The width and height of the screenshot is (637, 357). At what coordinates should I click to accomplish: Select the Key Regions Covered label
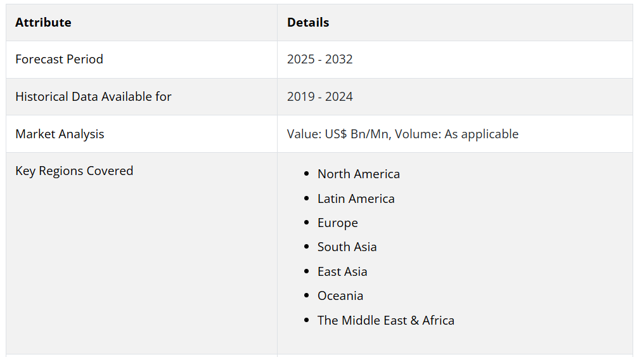[x=74, y=171]
